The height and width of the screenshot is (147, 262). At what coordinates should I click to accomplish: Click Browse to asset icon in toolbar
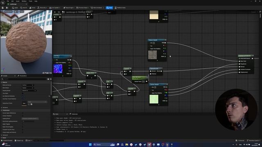click(7, 8)
